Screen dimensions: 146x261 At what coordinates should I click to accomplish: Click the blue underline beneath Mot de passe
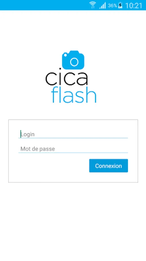click(x=73, y=153)
